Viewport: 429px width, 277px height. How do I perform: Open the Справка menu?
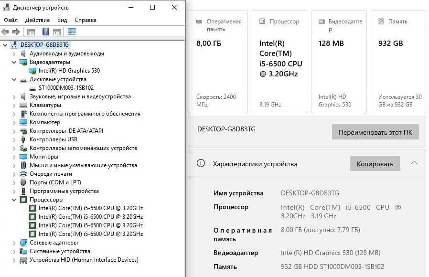pyautogui.click(x=86, y=20)
